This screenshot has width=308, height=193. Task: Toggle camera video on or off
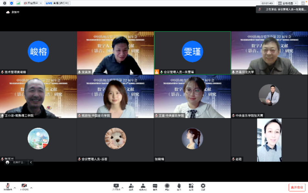click(x=24, y=186)
